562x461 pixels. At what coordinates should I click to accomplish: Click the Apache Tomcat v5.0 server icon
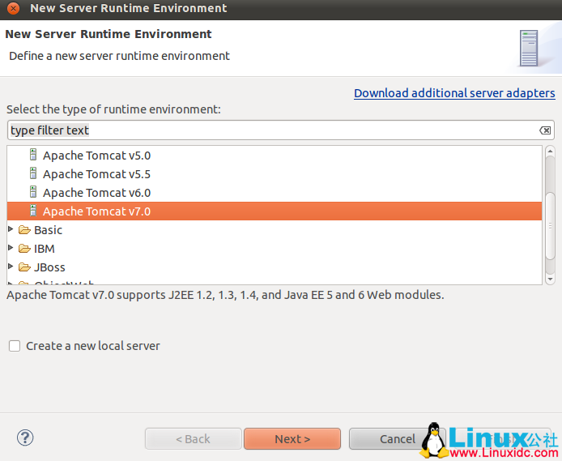(33, 155)
